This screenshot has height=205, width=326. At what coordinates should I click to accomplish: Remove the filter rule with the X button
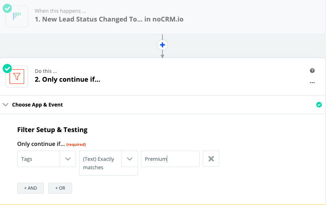pos(211,159)
